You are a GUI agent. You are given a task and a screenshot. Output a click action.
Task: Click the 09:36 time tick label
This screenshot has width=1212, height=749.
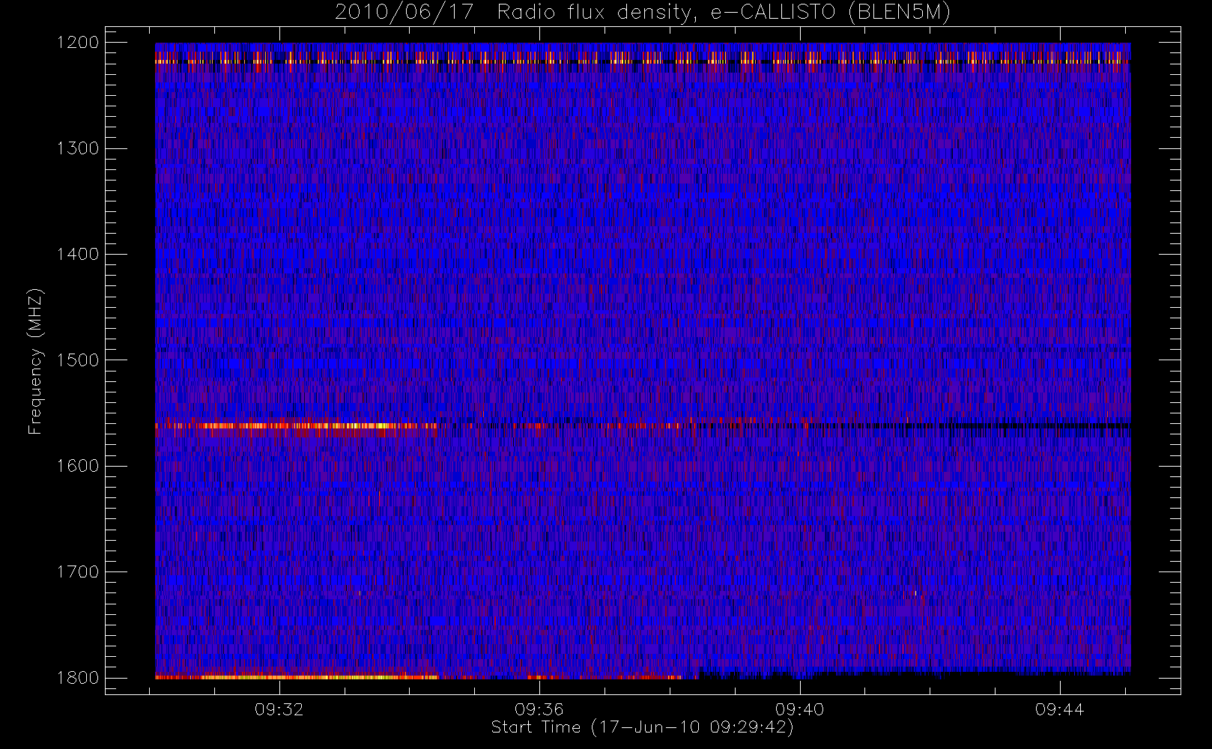(x=539, y=709)
